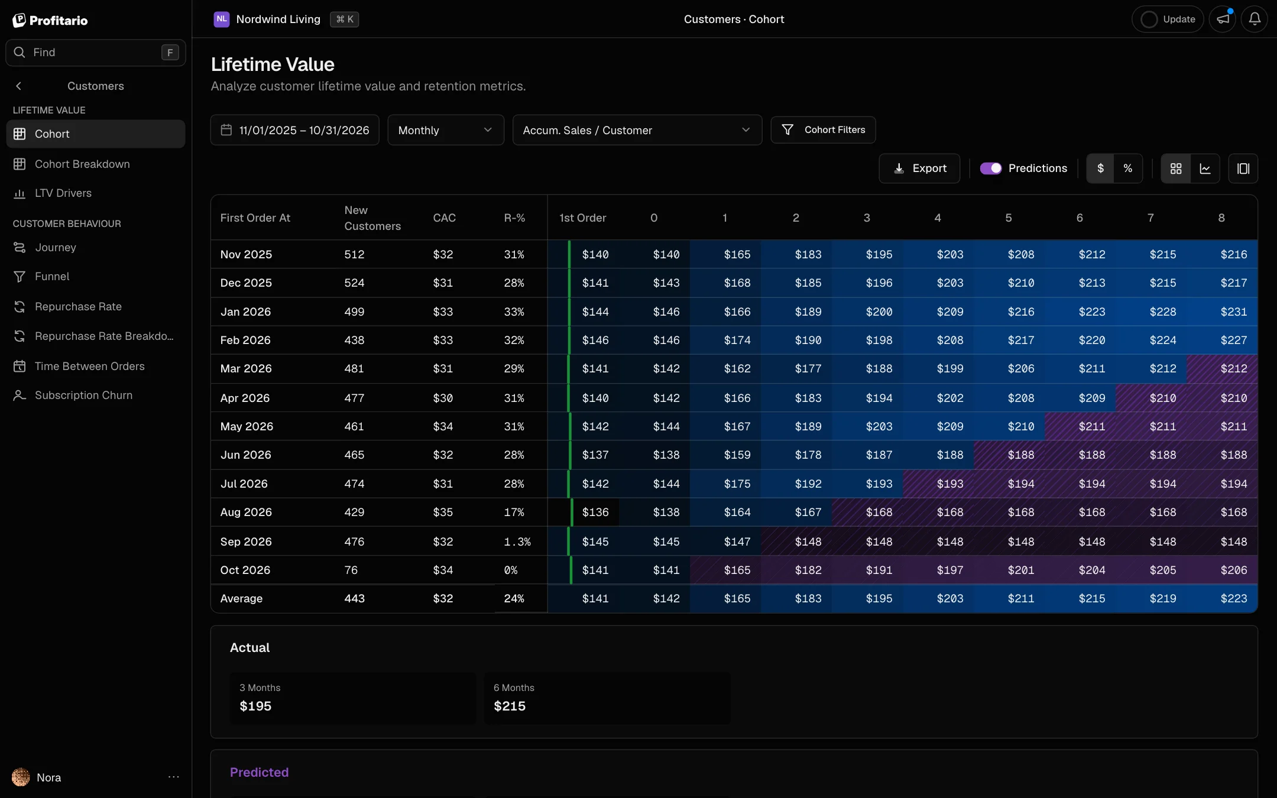The width and height of the screenshot is (1277, 798).
Task: Click Nora's profile avatar
Action: [x=21, y=777]
